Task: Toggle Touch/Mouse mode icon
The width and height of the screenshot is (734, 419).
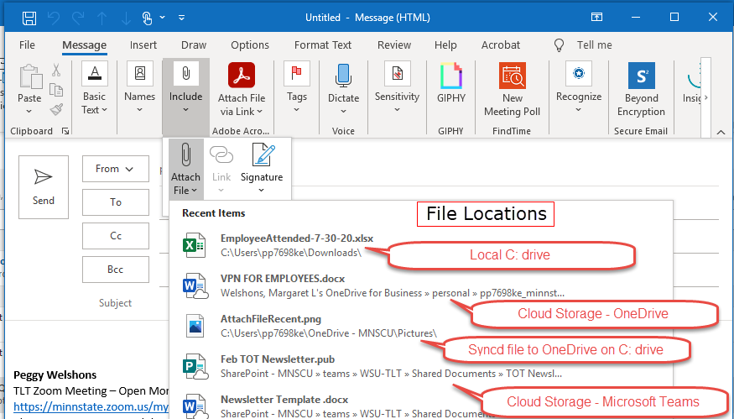Action: coord(147,18)
